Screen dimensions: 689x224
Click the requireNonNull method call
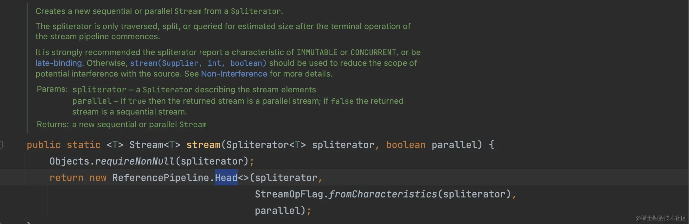coord(135,161)
